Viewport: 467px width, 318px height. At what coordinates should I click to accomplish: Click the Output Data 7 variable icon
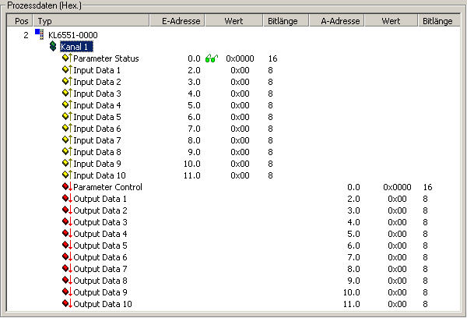coord(67,268)
